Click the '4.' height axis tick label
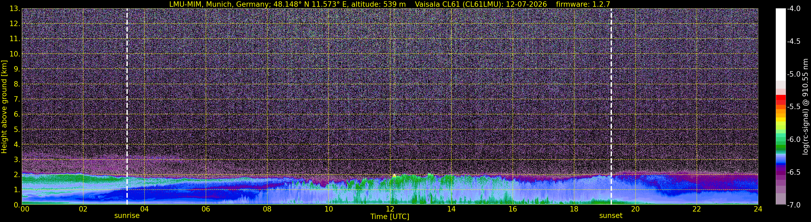This screenshot has height=222, width=811. point(17,144)
